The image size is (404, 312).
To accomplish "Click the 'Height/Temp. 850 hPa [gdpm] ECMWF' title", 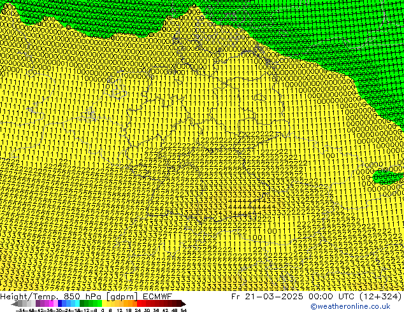I will pyautogui.click(x=86, y=296).
